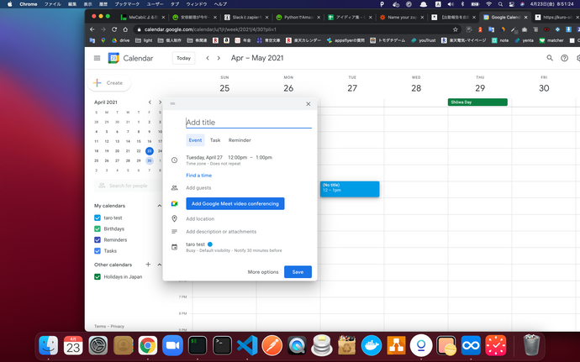Screen dimensions: 580x362
Task: Open System Preferences from the Dock
Action: (98, 346)
